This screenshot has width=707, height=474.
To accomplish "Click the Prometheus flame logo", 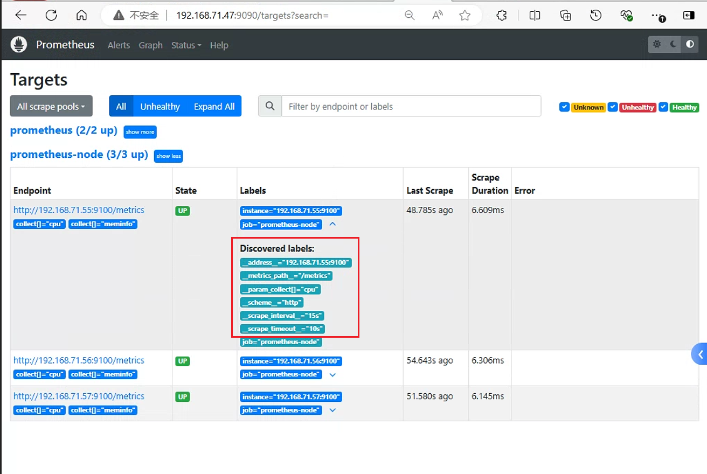I will pyautogui.click(x=19, y=45).
